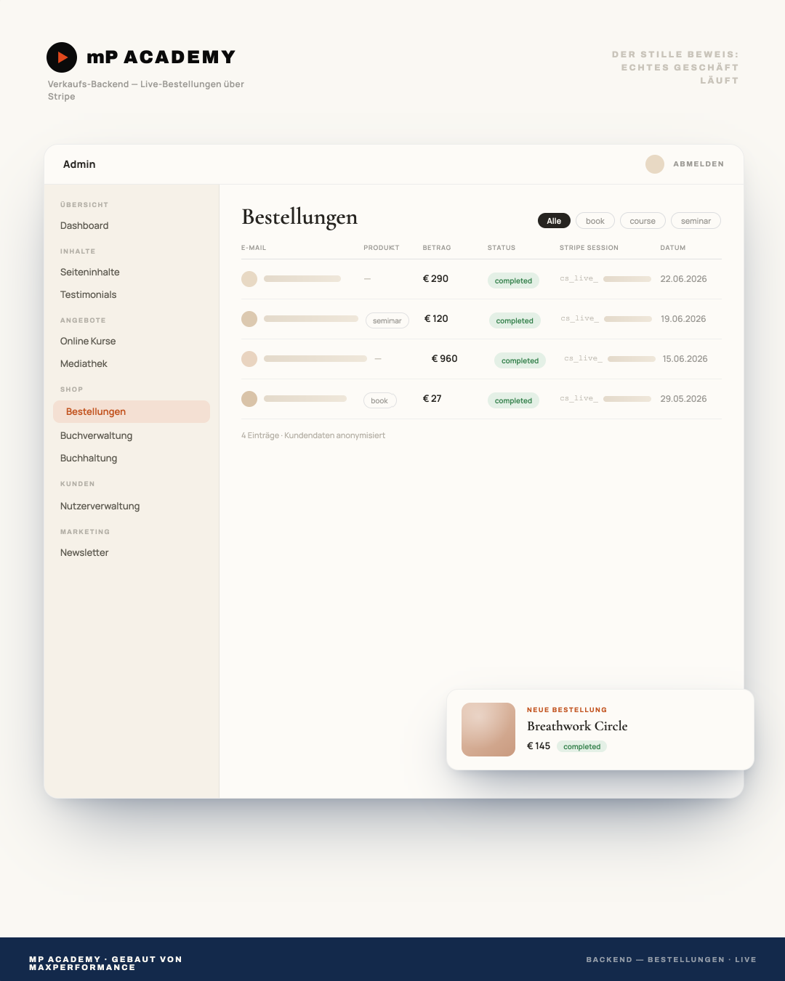This screenshot has height=981, width=785.
Task: Open the Breathwork Circle notification thumbnail
Action: tap(488, 730)
